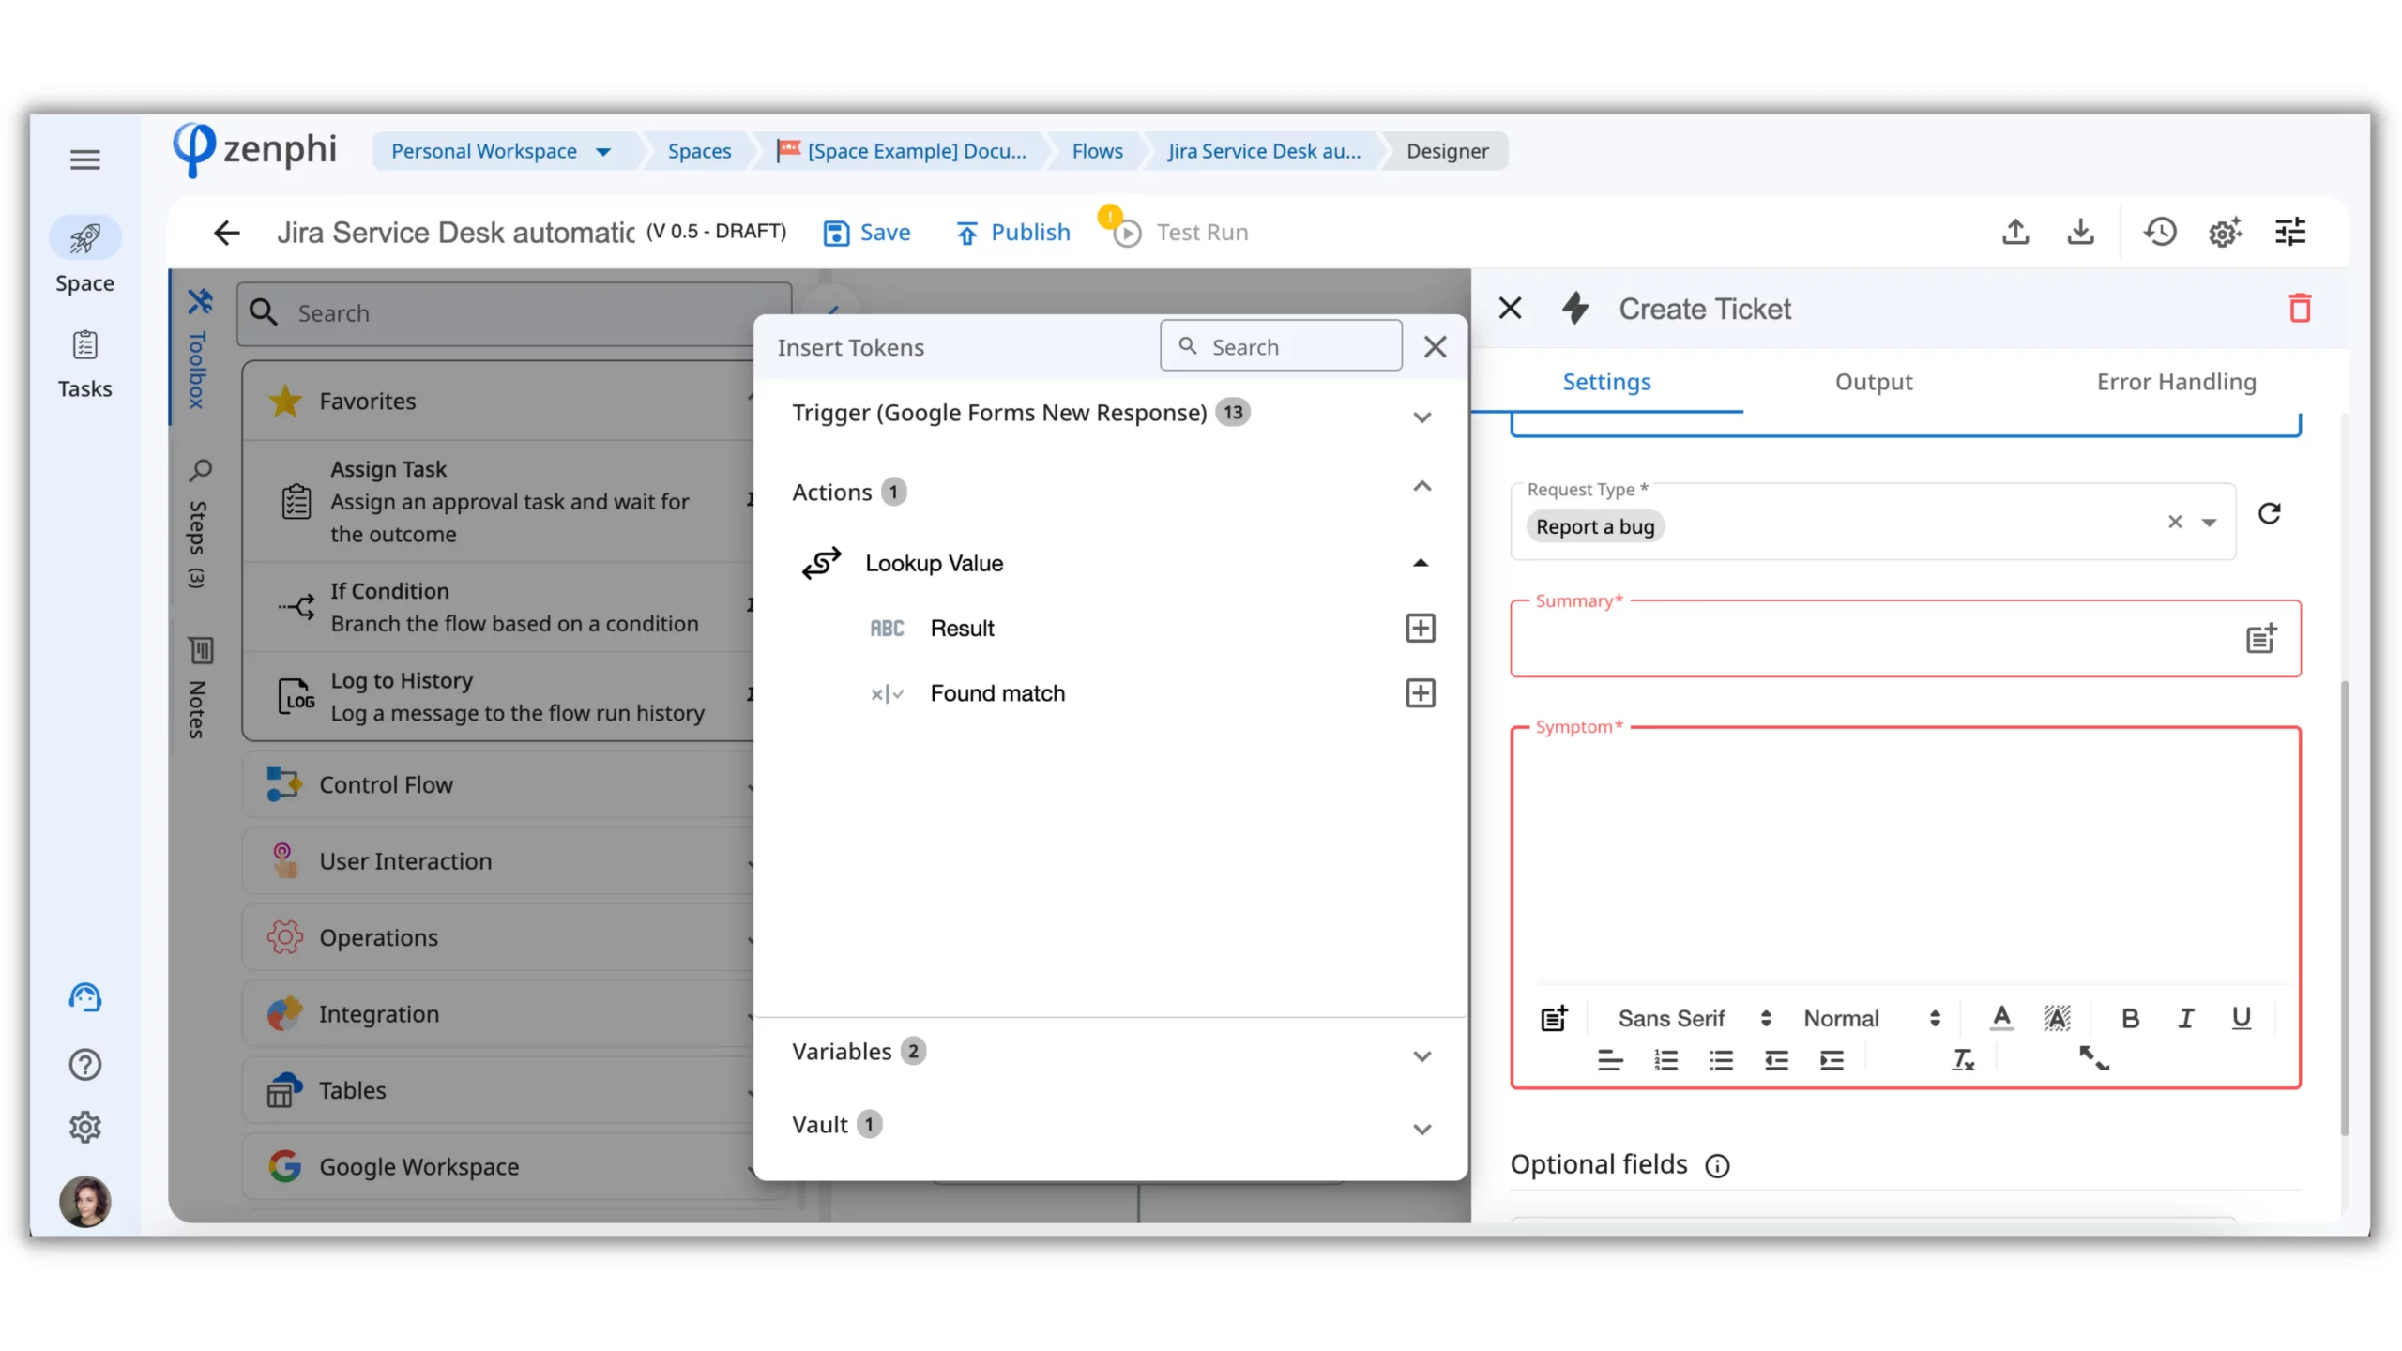Switch to the Output tab

(1873, 382)
